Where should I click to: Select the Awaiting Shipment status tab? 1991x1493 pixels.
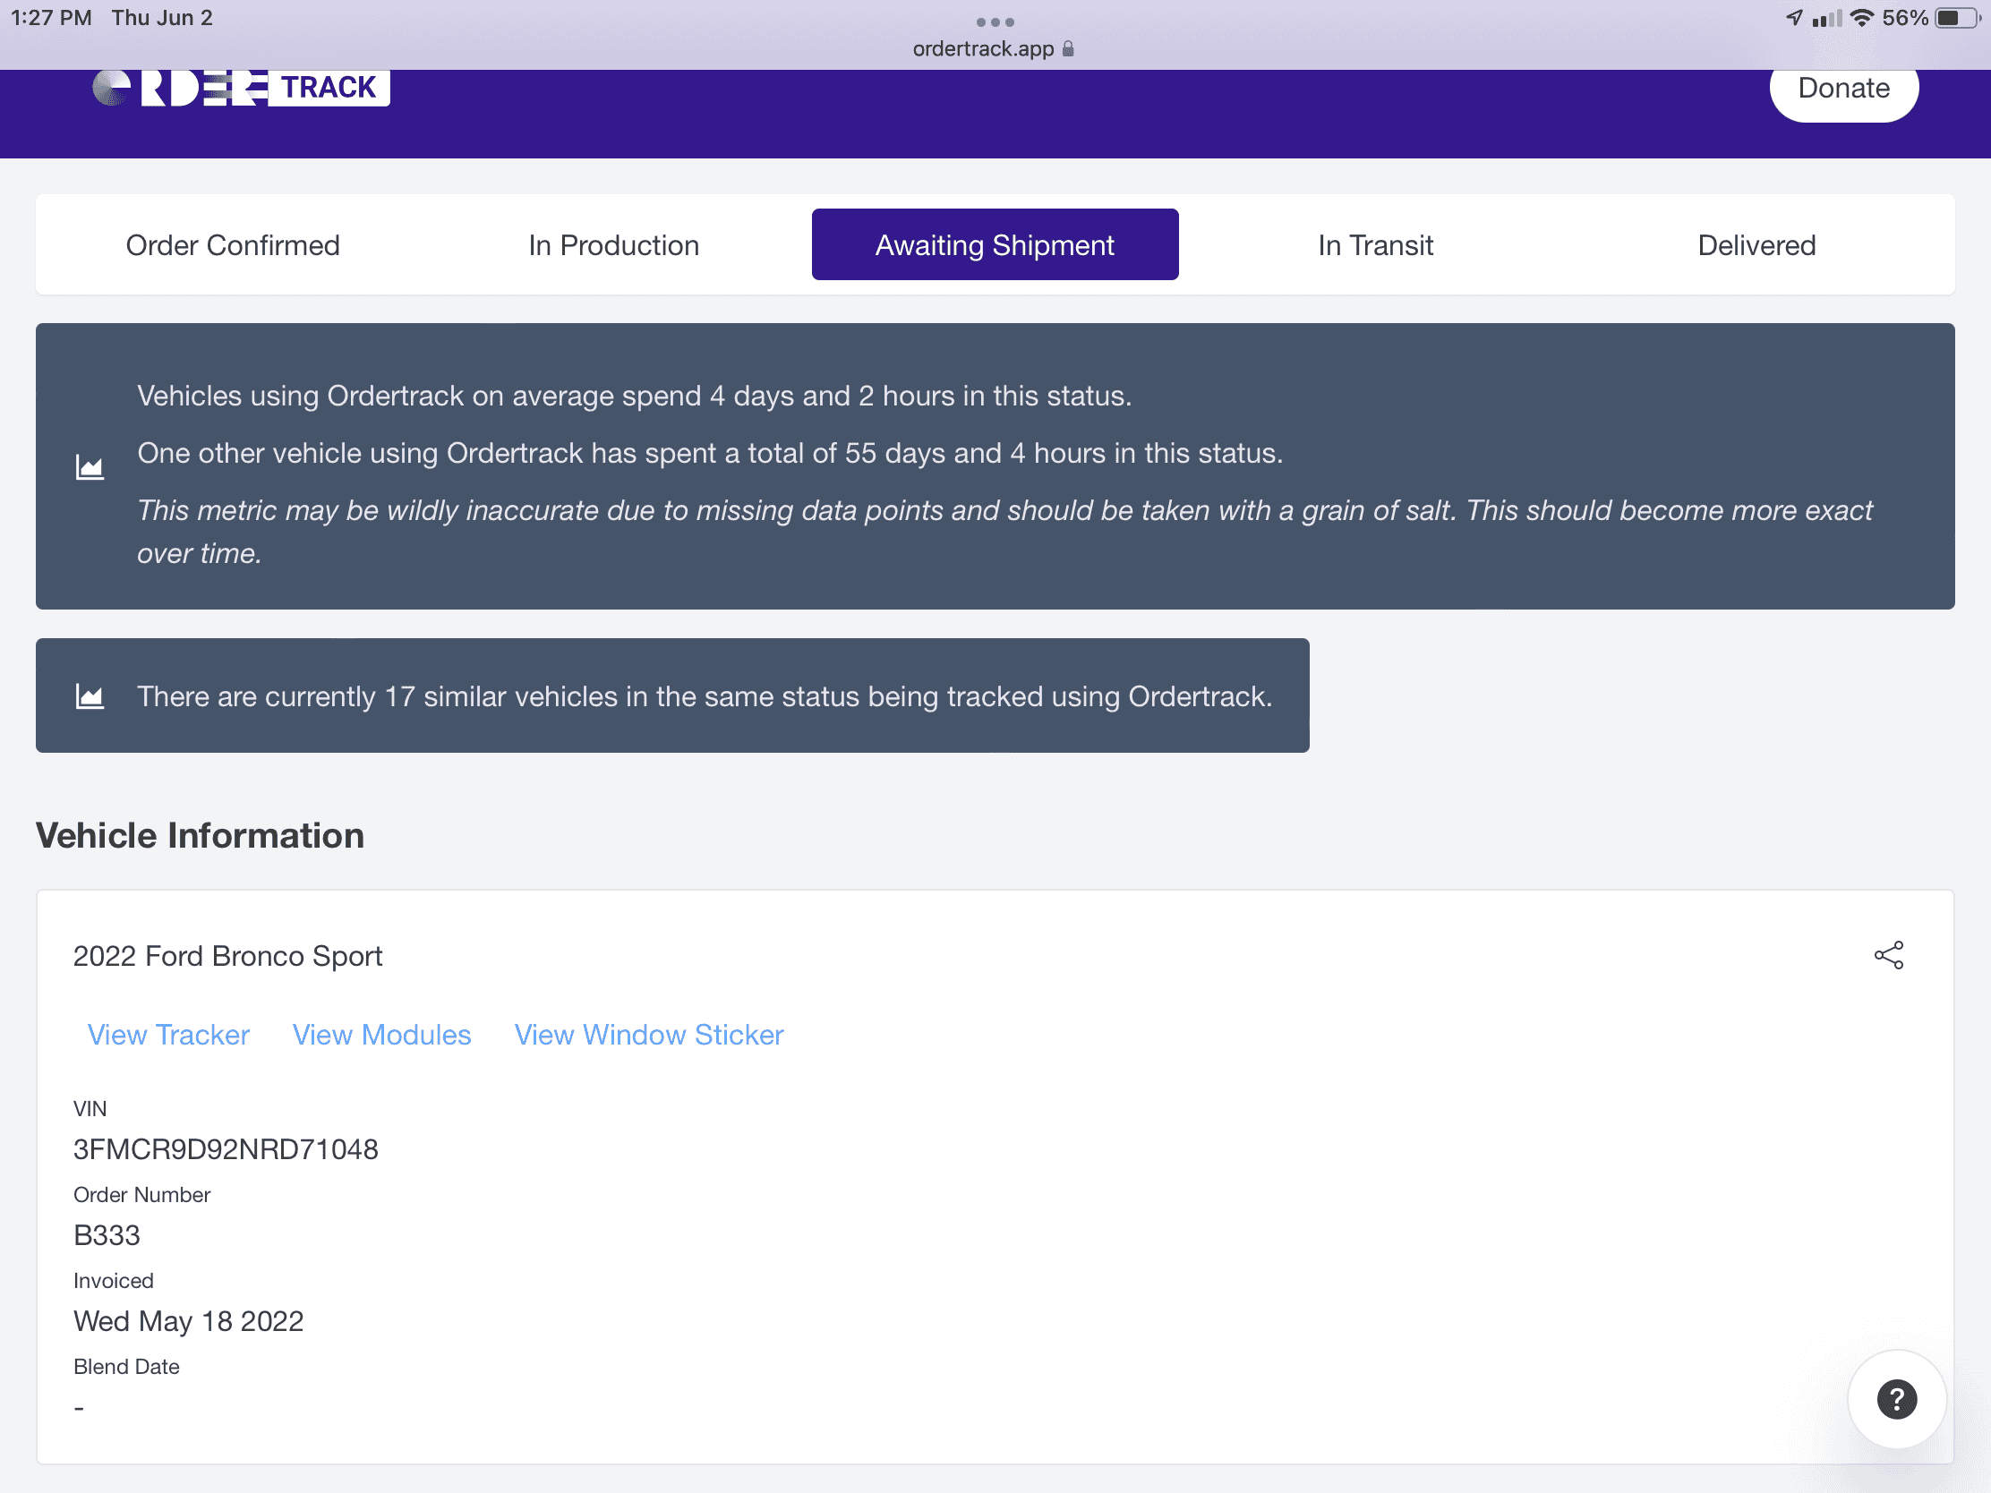[995, 244]
